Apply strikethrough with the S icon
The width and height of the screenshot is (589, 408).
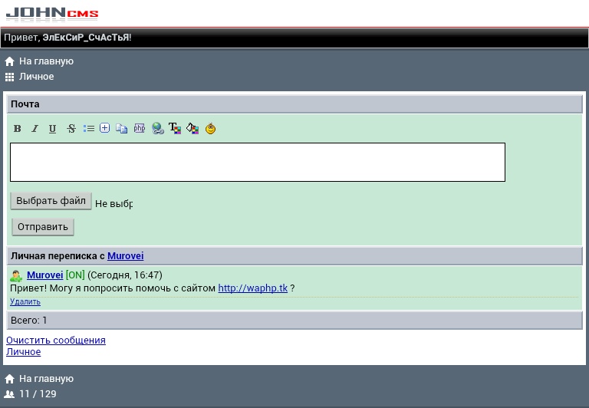pyautogui.click(x=71, y=129)
